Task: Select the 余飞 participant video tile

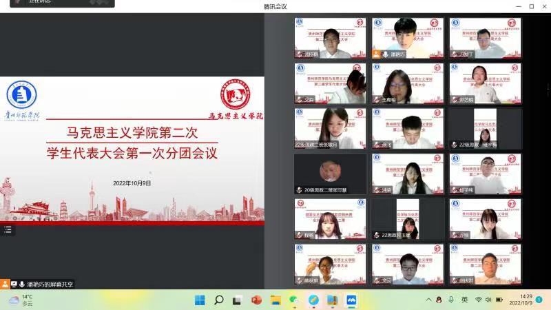Action: [x=408, y=129]
